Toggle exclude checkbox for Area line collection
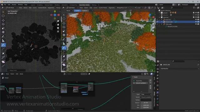200x112 pixels. click(194, 17)
